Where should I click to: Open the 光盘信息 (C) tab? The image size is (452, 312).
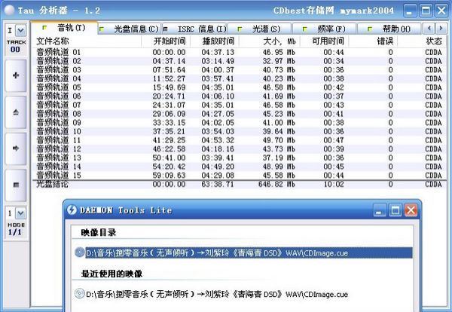(130, 29)
